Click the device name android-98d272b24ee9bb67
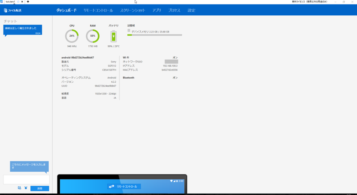357x195 pixels. 78,58
